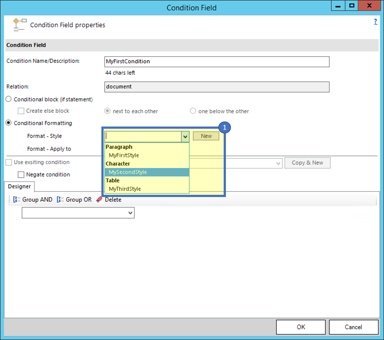
Task: Select the Conditional block (if statement) option
Action: 8,99
